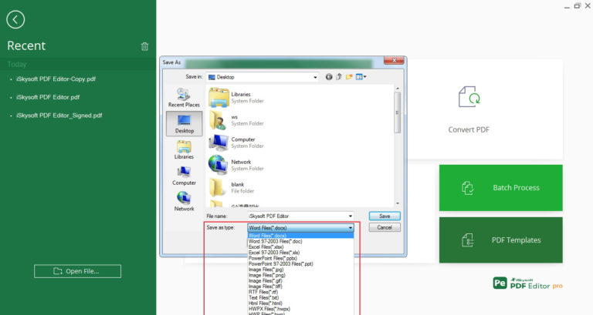
Task: Select Network System Folder in file list
Action: tap(236, 165)
